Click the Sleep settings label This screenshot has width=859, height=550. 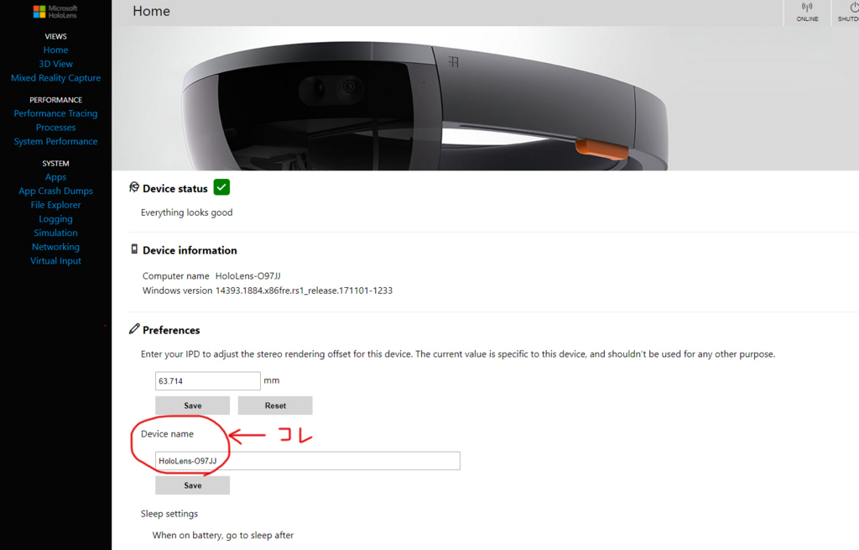click(169, 514)
